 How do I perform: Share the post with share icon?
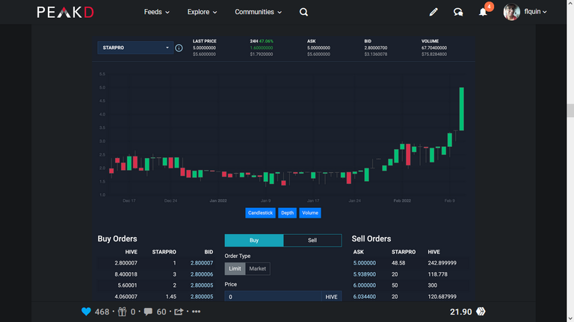(179, 312)
